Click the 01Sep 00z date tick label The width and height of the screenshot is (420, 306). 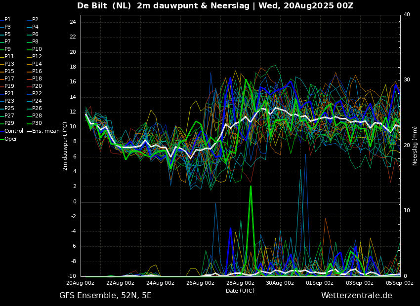[320, 283]
